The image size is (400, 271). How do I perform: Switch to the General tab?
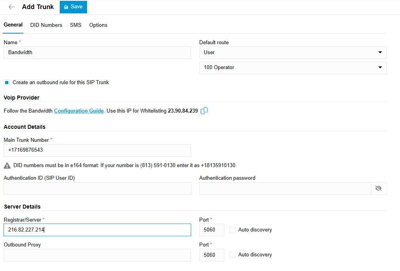tap(13, 25)
